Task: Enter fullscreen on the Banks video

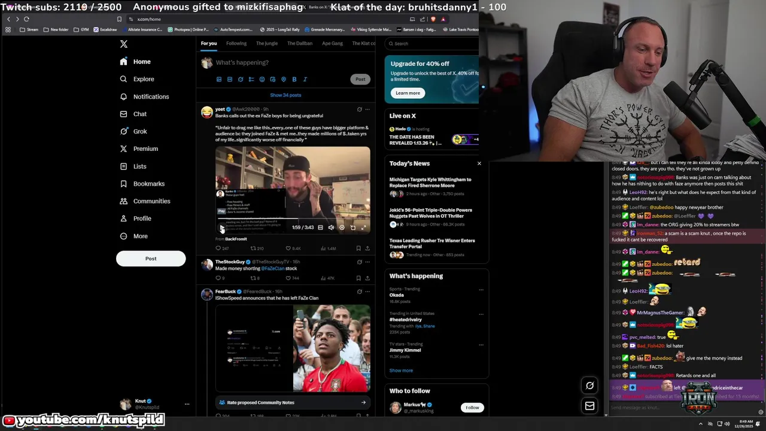Action: (x=363, y=227)
